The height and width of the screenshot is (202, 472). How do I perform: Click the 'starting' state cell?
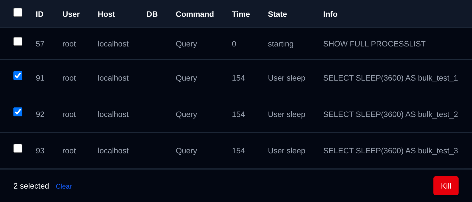tap(280, 44)
